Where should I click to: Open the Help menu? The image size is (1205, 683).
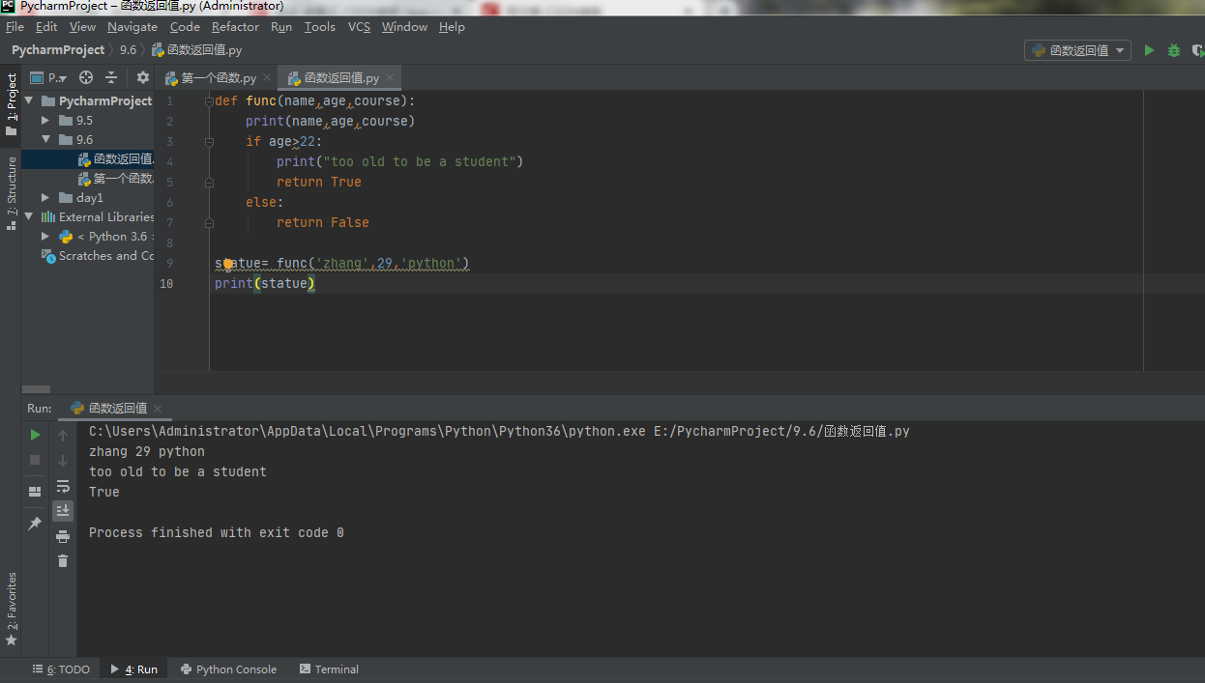click(452, 27)
